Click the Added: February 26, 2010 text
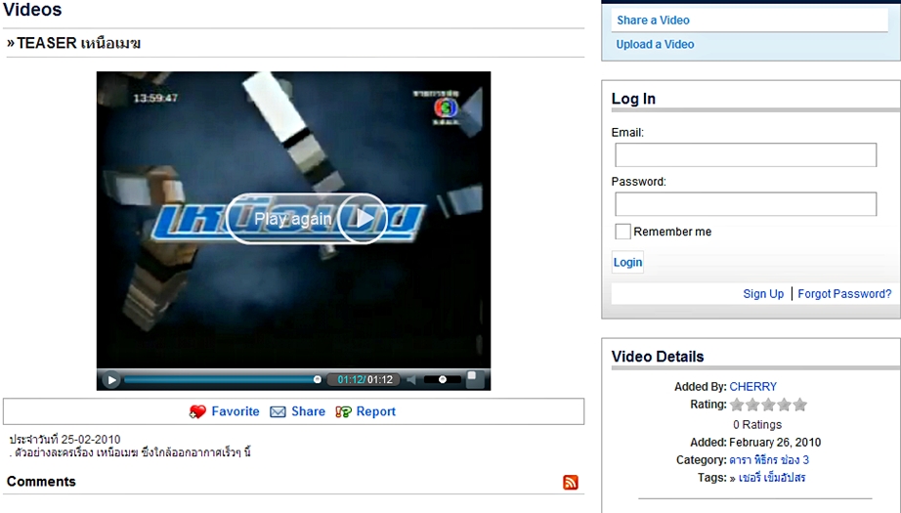This screenshot has height=513, width=901. [x=755, y=443]
